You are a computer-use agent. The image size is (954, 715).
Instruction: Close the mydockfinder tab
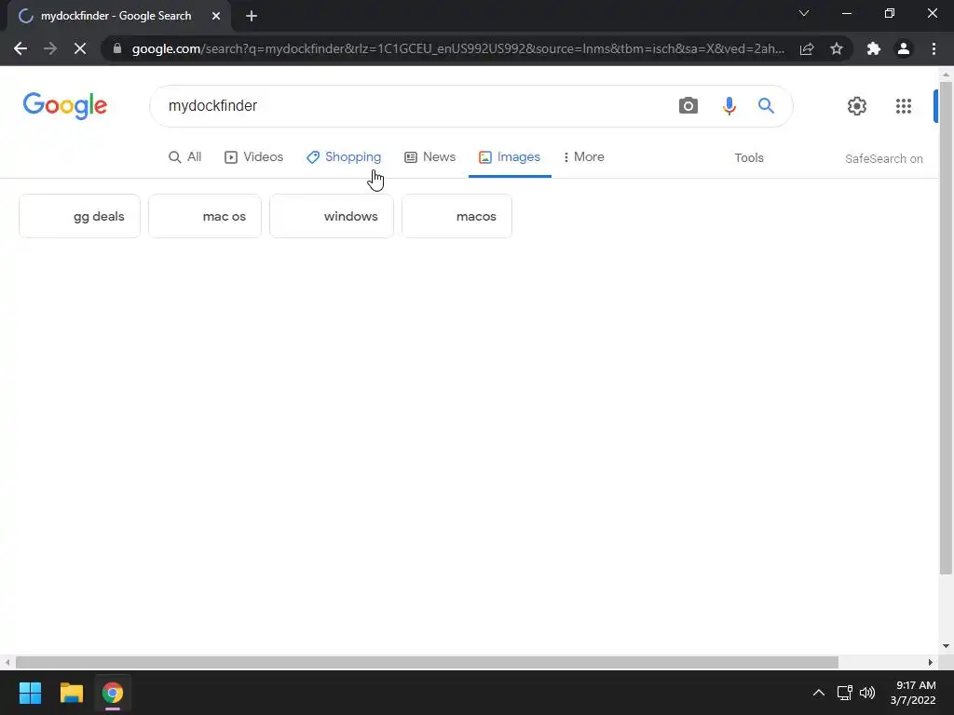[216, 16]
